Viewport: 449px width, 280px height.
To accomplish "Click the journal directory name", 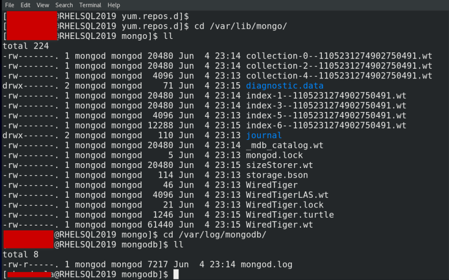I will (x=264, y=135).
